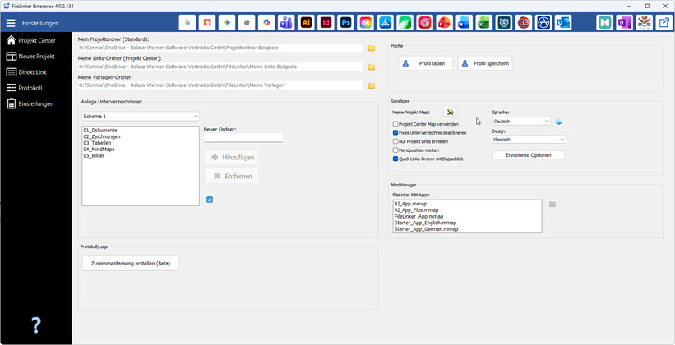Open Adobe Creative Cloud icon

point(366,23)
